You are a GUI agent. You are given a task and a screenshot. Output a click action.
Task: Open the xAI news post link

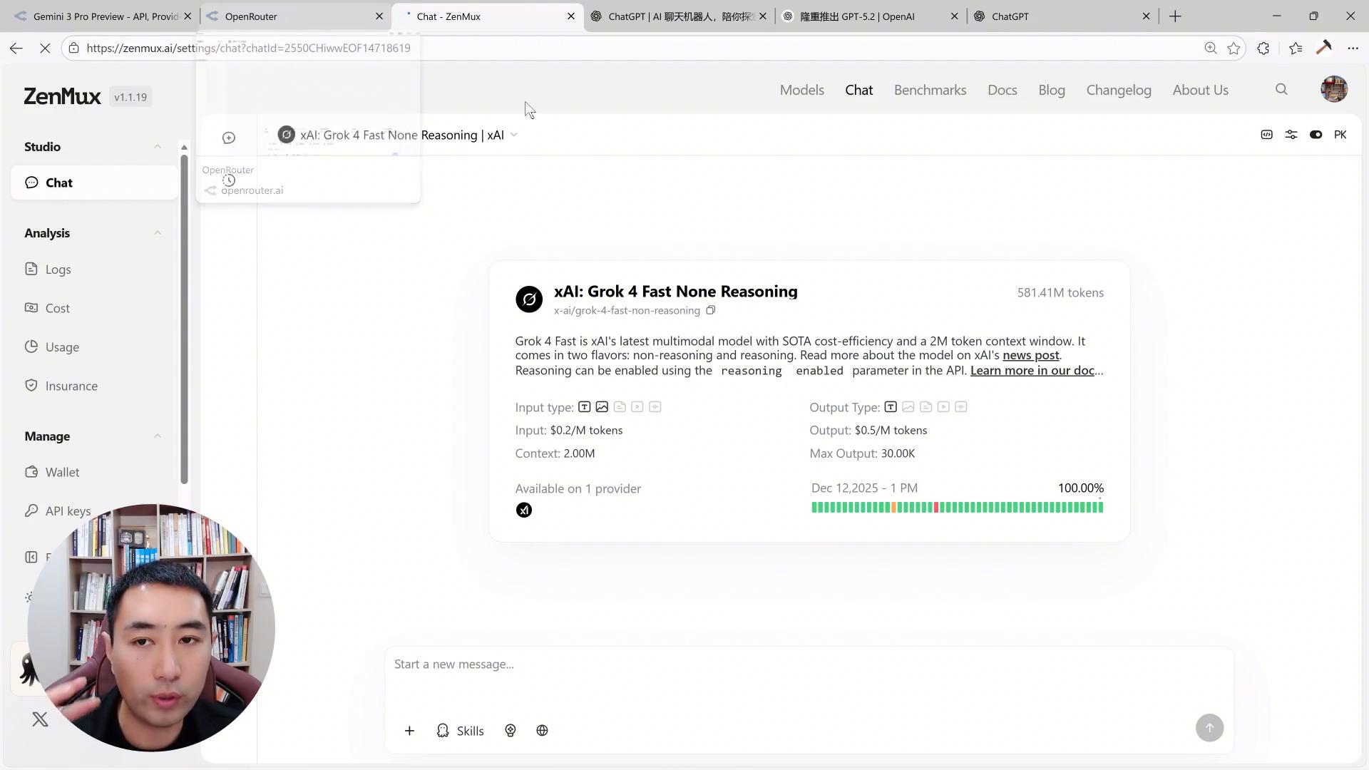pyautogui.click(x=1030, y=355)
